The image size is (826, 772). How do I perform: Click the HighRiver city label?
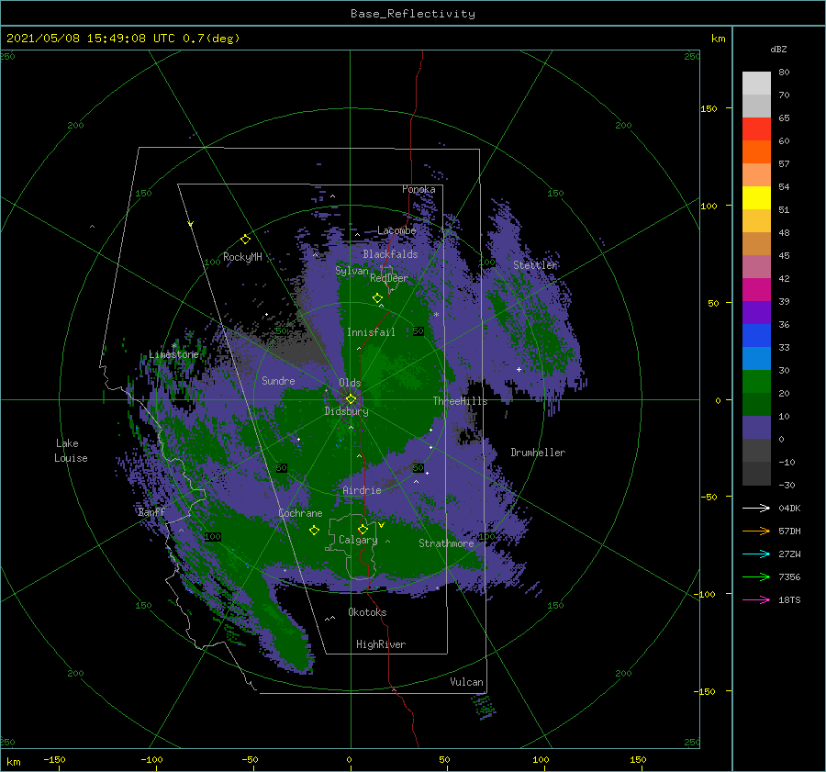click(381, 644)
